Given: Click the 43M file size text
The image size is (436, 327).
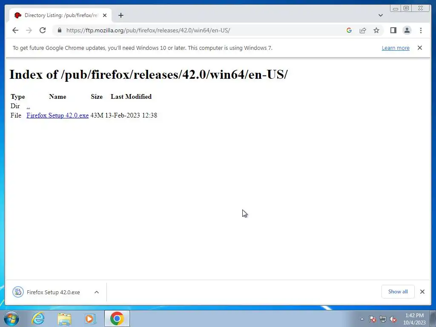Looking at the screenshot, I should 97,115.
